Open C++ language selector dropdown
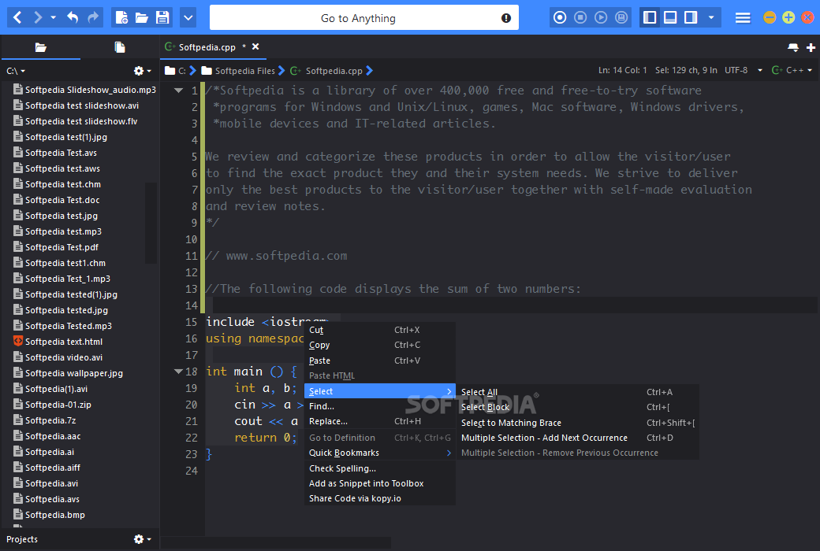Viewport: 820px width, 551px height. [792, 70]
